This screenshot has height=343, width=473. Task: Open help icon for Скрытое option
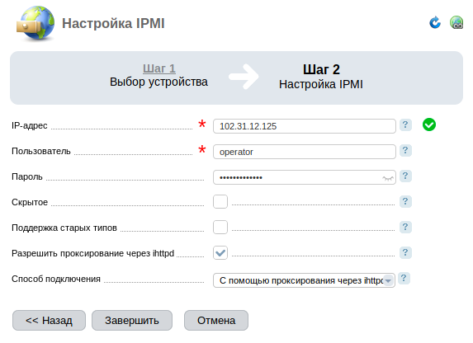pyautogui.click(x=405, y=202)
